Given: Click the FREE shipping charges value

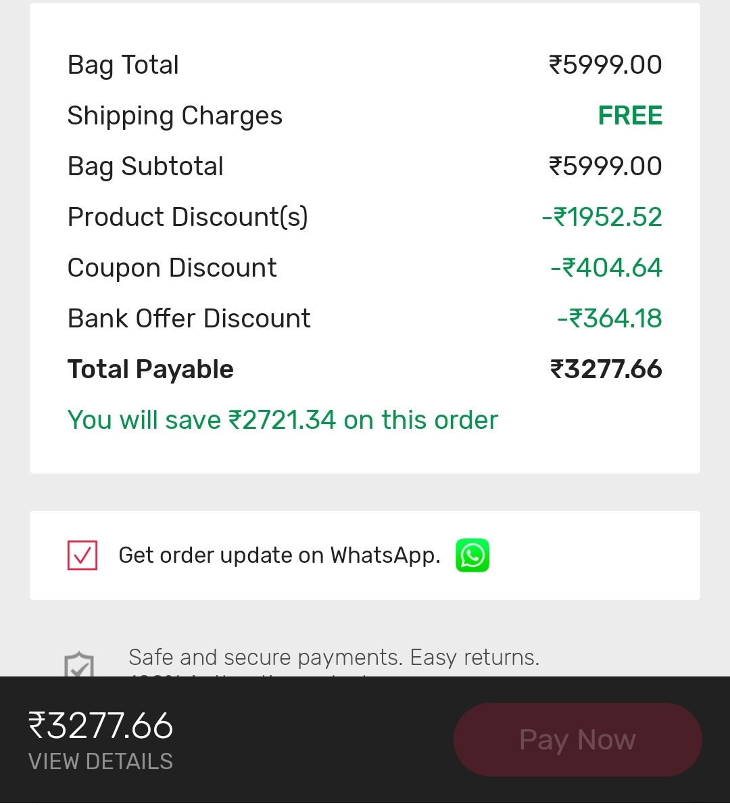Looking at the screenshot, I should [x=630, y=115].
